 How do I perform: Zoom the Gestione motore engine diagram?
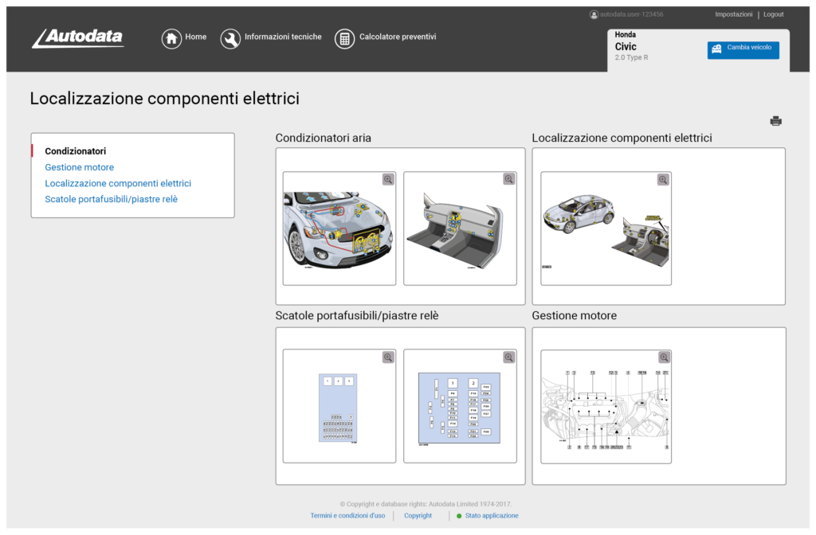pyautogui.click(x=663, y=357)
